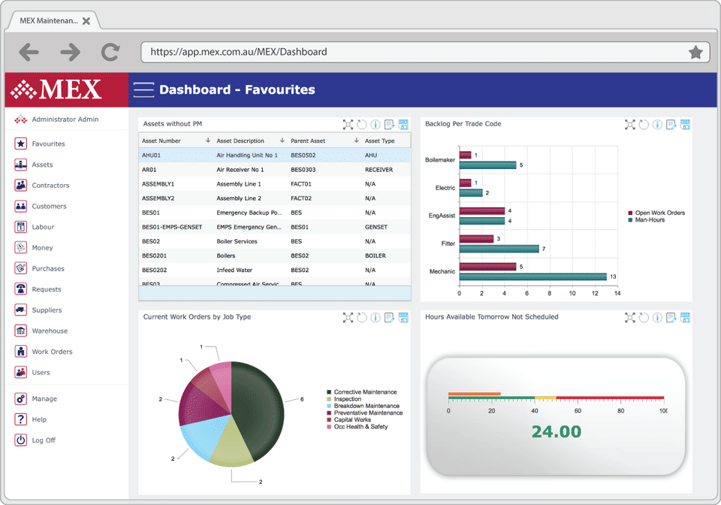Click the Warehouse building icon
This screenshot has height=505, width=721.
[x=21, y=330]
